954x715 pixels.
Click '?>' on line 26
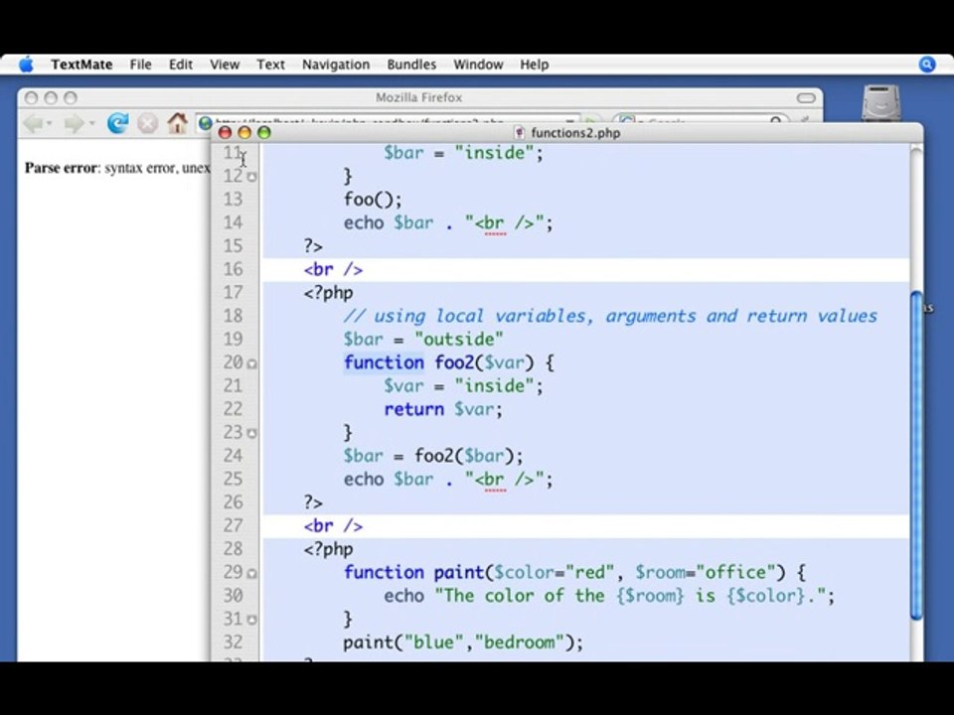[x=313, y=502]
